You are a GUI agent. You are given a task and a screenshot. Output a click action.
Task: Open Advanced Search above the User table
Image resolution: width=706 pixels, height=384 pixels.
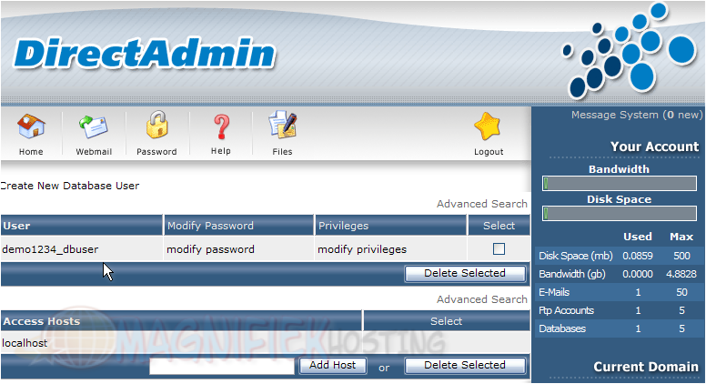(x=482, y=204)
